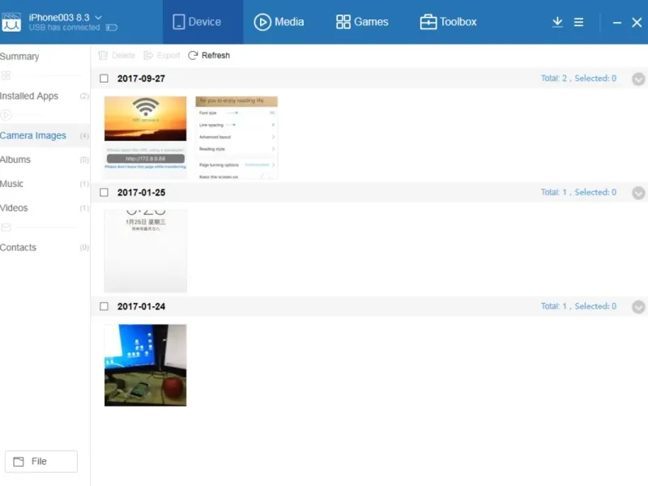Click the battery status icon
The height and width of the screenshot is (486, 648).
(x=112, y=28)
